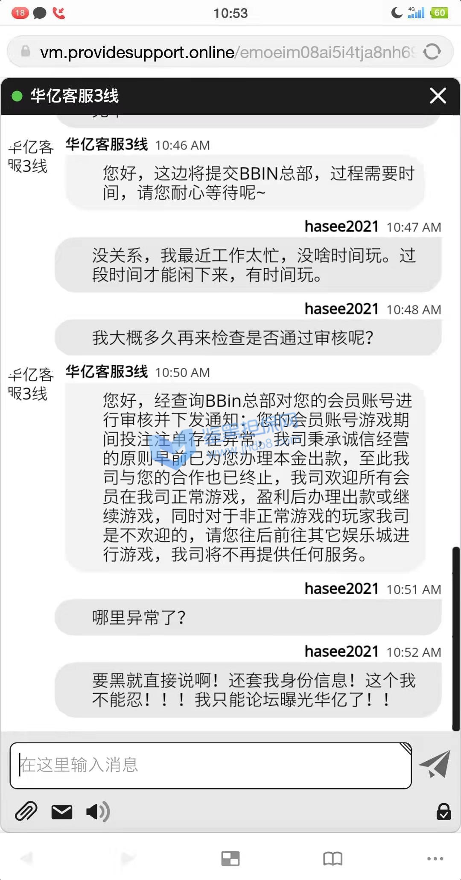This screenshot has width=461, height=880.
Task: Go back with browser back arrow
Action: pos(26,858)
